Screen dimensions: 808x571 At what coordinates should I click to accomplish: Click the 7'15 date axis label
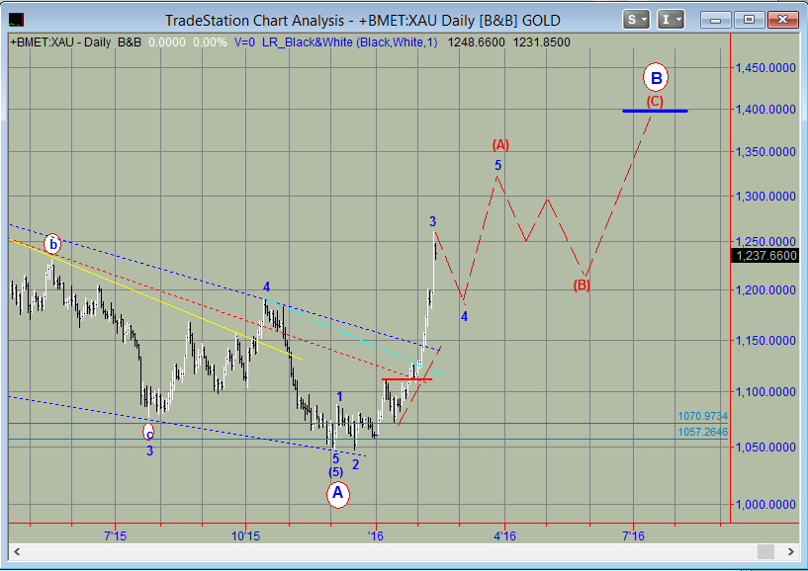click(x=115, y=536)
